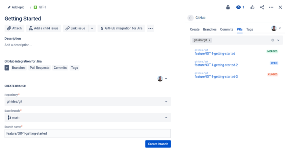Click the pencil Add epic icon
Image resolution: width=287 pixels, height=163 pixels.
(x=9, y=7)
